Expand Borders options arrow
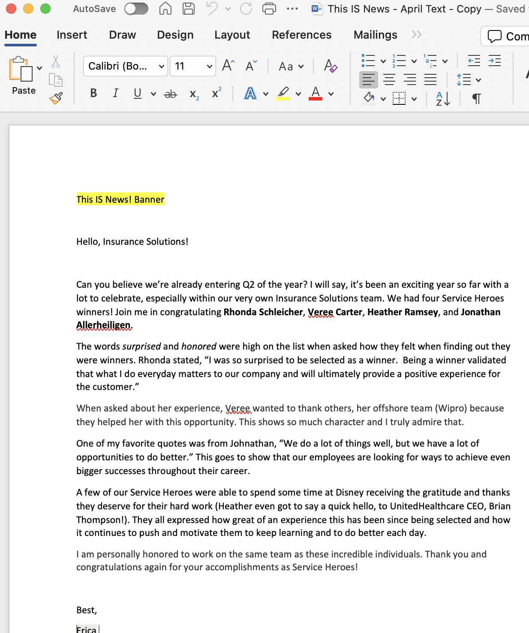The width and height of the screenshot is (529, 633). [414, 99]
